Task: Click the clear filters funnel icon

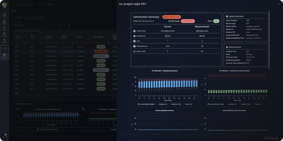Action: click(x=68, y=25)
